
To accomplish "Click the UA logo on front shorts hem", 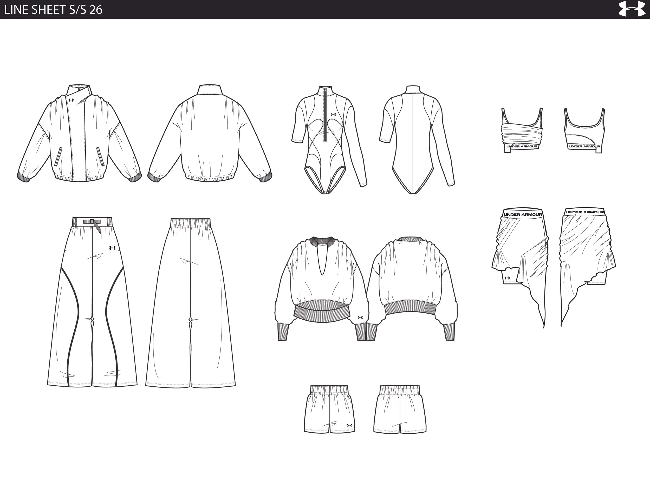I will click(x=349, y=426).
